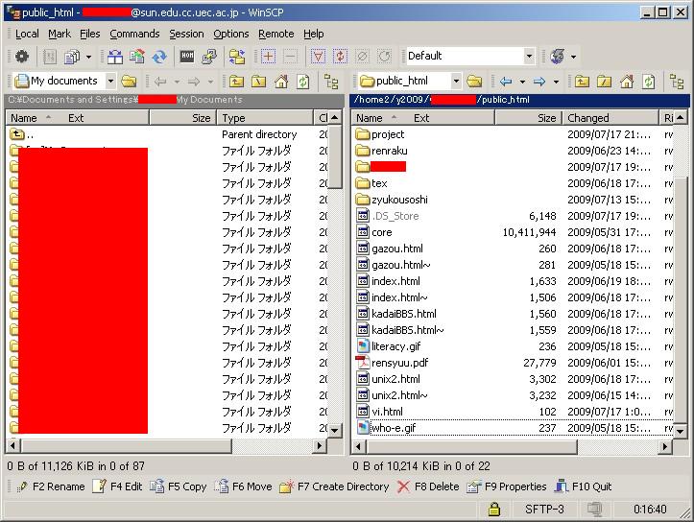Click the F10 Quit button

(583, 486)
